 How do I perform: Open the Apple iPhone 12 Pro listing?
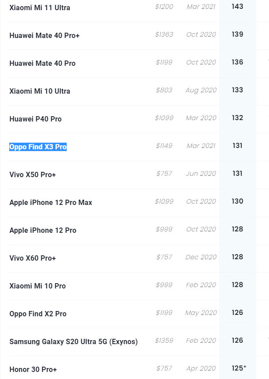pos(43,230)
